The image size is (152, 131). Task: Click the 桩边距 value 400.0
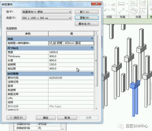[71, 69]
